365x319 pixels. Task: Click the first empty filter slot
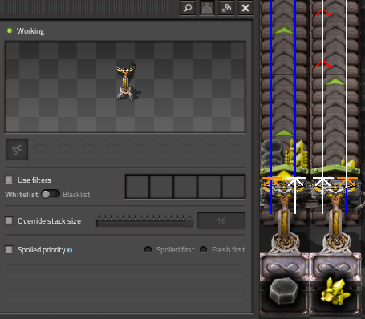point(137,187)
